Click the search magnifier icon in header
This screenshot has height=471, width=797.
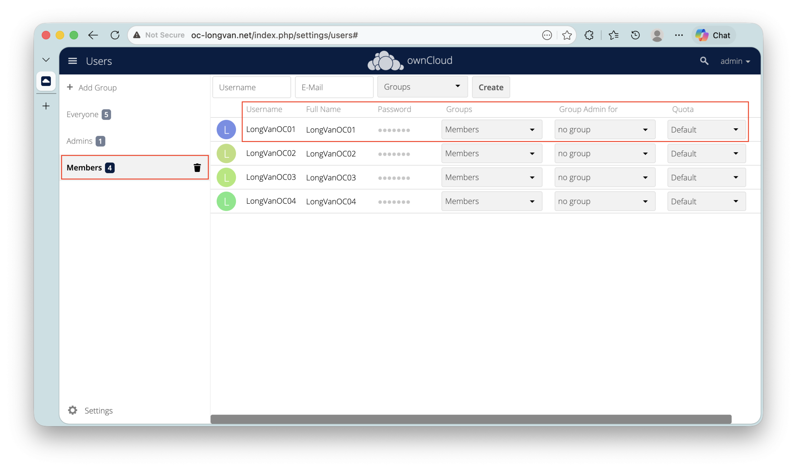704,61
